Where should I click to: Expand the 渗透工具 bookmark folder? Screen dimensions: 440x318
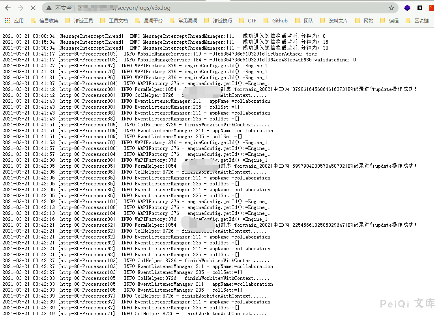(79, 20)
